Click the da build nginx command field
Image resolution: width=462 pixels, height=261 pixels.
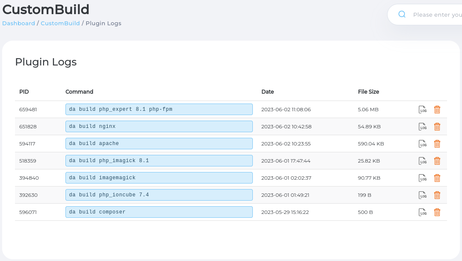pyautogui.click(x=159, y=126)
